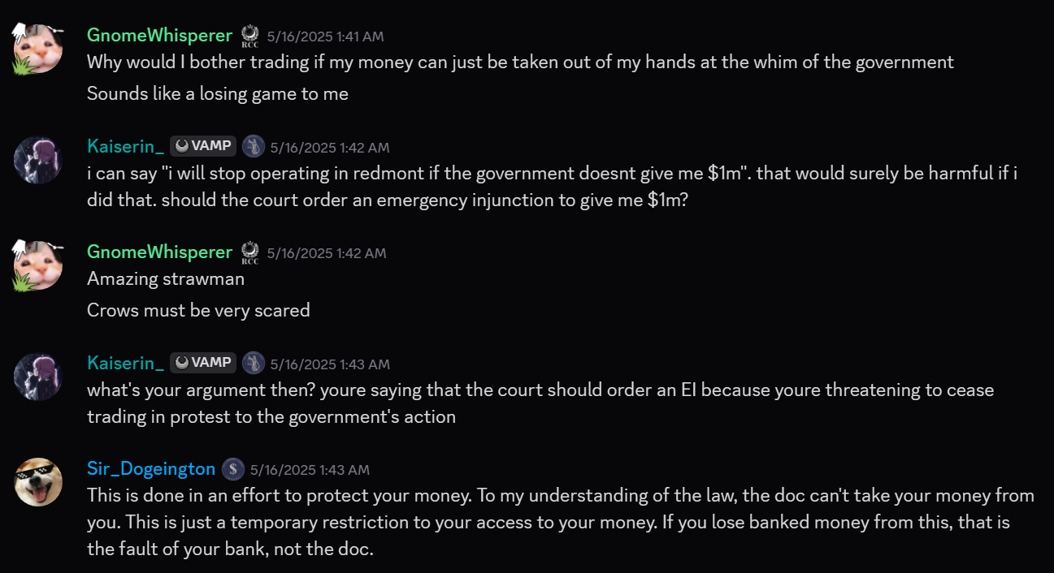Click Kaiserin_'s 1:42 AM message timestamp
The height and width of the screenshot is (573, 1054).
point(330,148)
